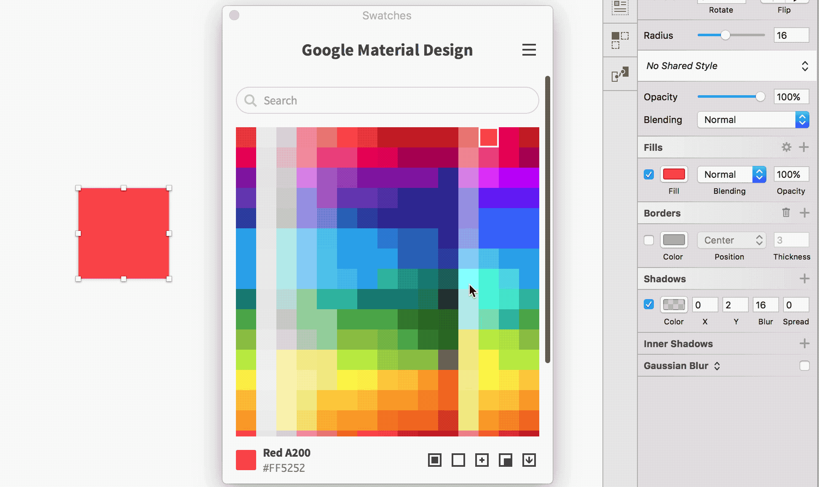Image resolution: width=819 pixels, height=487 pixels.
Task: Open the Border color well
Action: click(674, 240)
